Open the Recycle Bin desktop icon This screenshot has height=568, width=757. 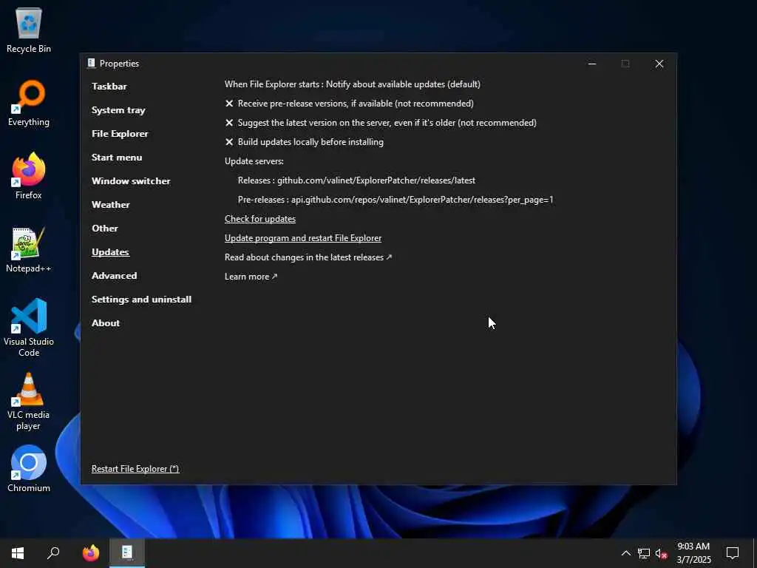click(29, 30)
